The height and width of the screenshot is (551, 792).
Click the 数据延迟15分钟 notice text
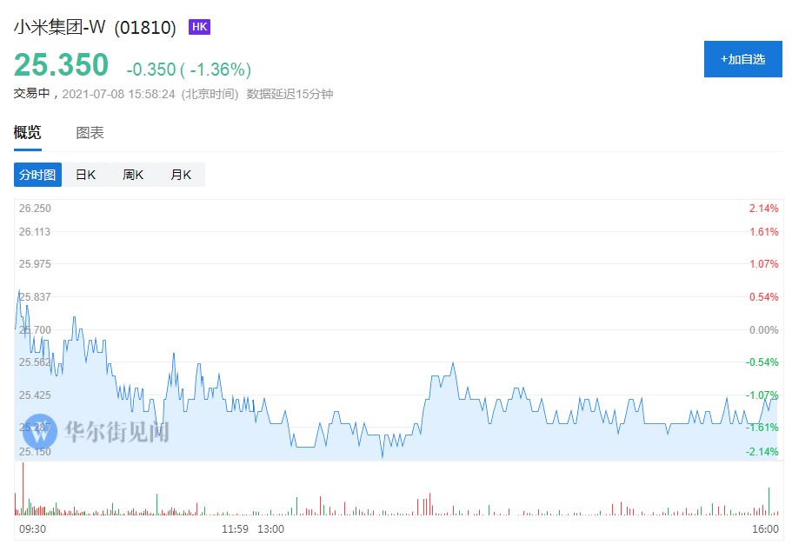[x=290, y=94]
